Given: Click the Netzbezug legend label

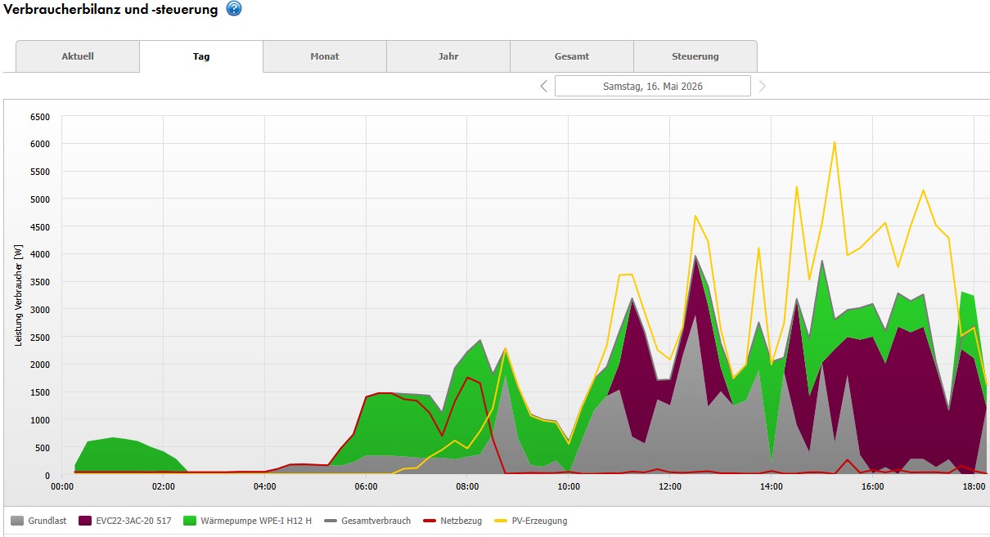Looking at the screenshot, I should (460, 521).
